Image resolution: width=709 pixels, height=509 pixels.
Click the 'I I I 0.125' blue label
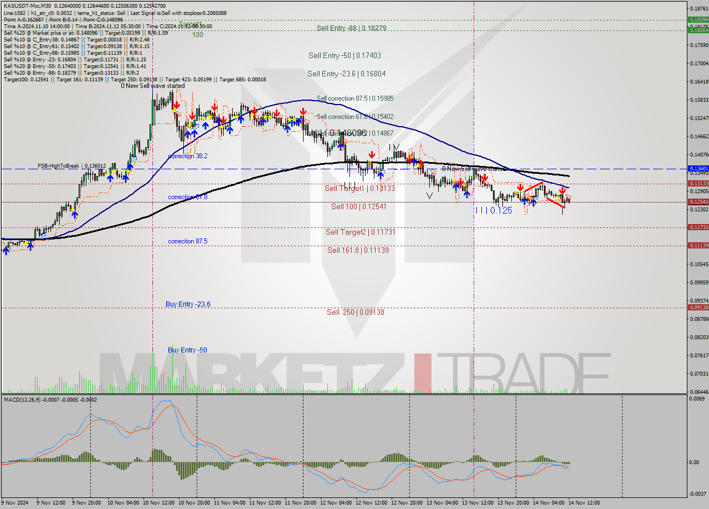[493, 211]
